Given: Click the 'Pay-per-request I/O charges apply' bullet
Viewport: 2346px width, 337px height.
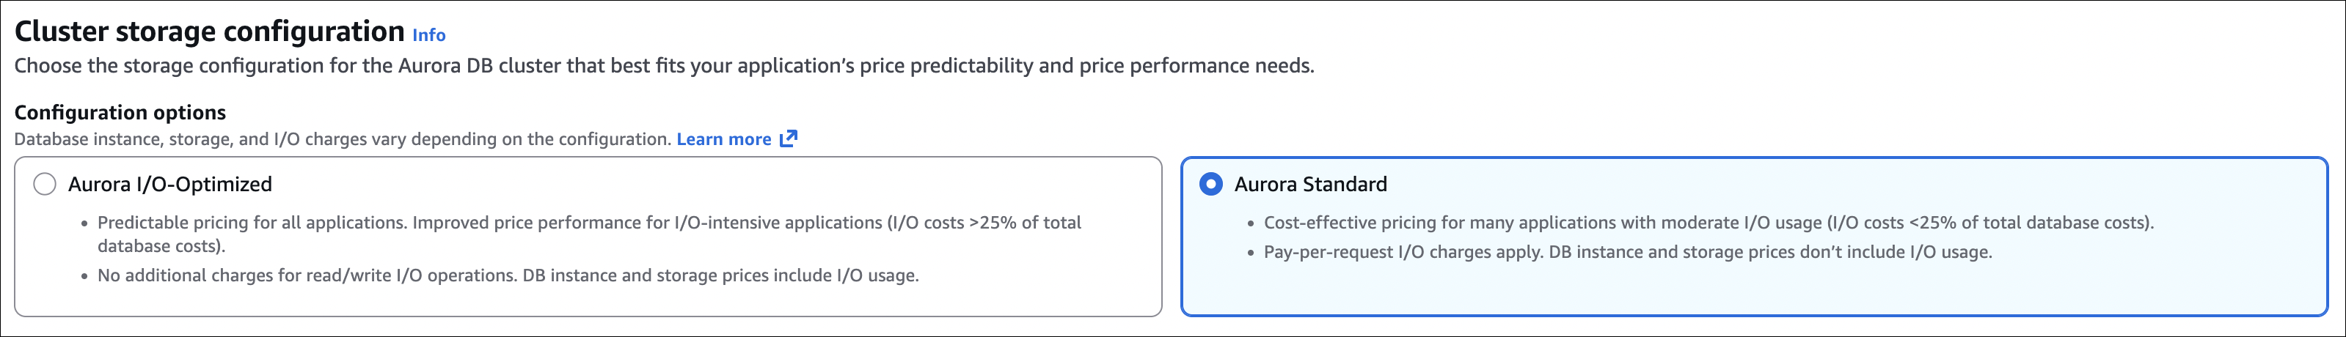Looking at the screenshot, I should point(1627,253).
